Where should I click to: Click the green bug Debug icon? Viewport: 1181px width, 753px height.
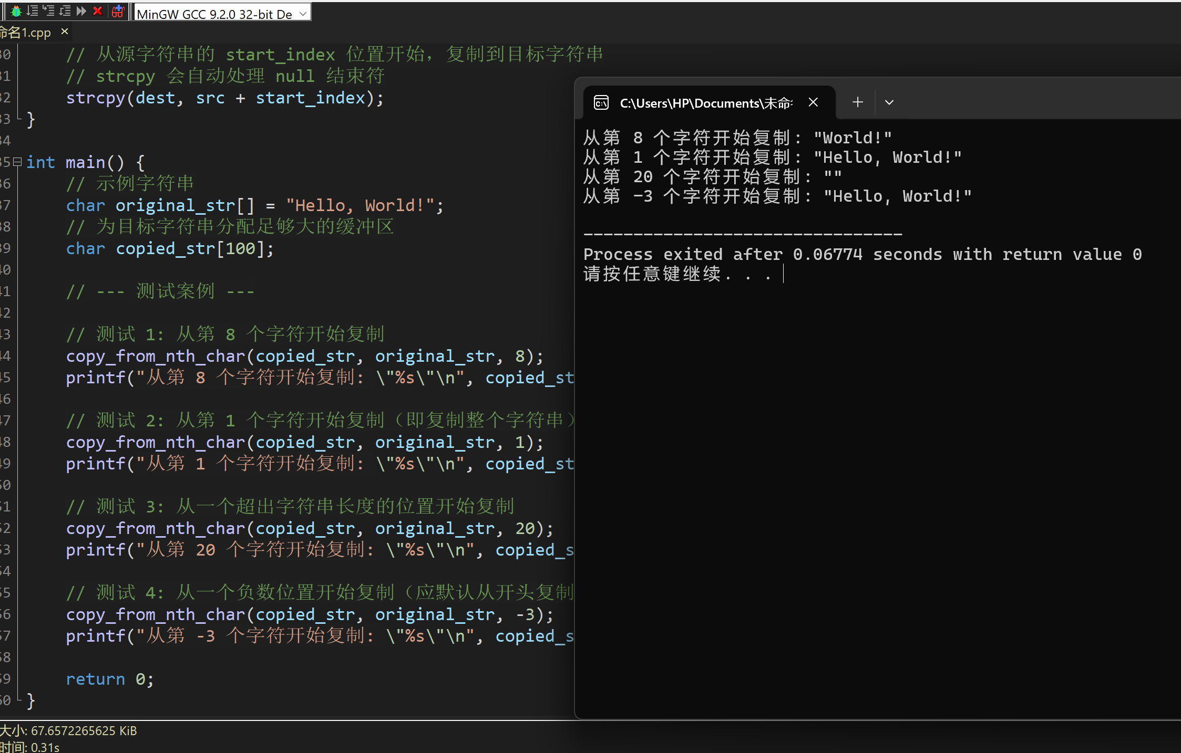coord(16,11)
